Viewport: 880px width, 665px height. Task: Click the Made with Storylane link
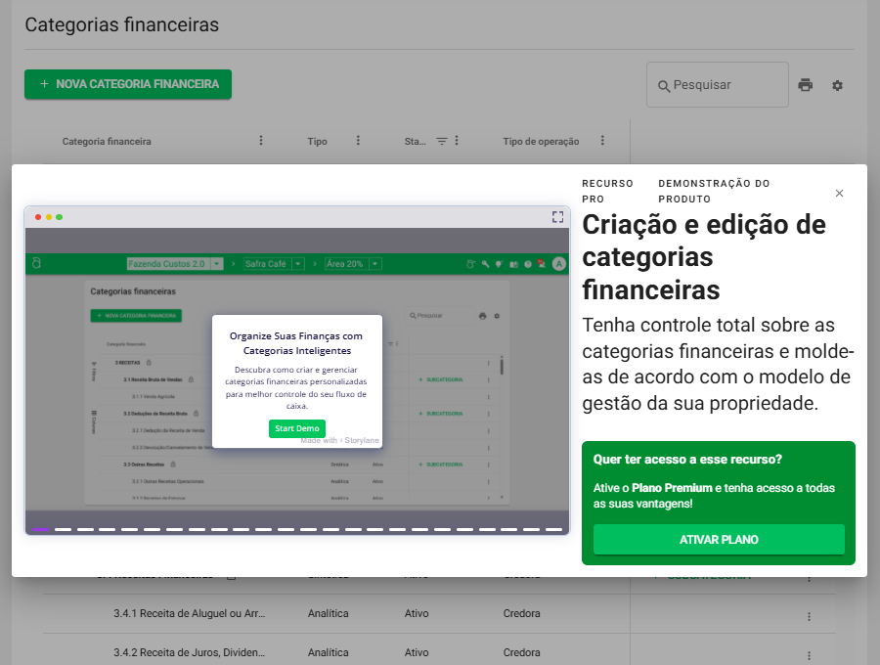(x=341, y=441)
